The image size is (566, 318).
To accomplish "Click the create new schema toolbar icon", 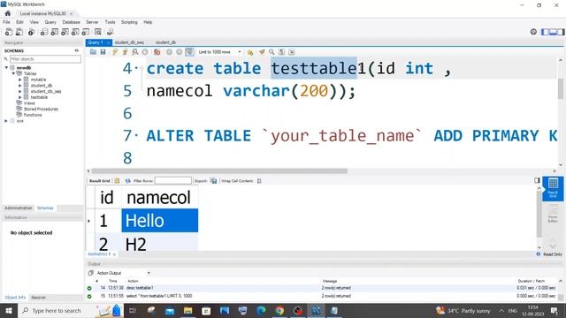I will click(x=44, y=32).
